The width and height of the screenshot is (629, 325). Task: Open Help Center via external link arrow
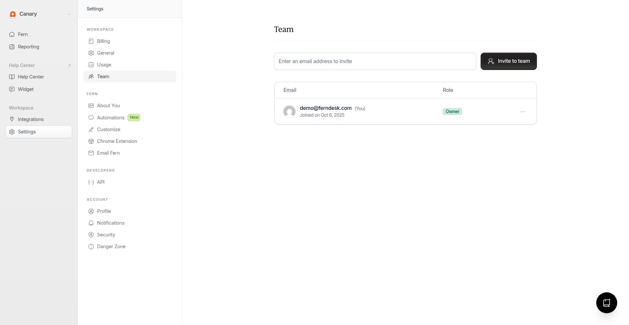pos(69,65)
